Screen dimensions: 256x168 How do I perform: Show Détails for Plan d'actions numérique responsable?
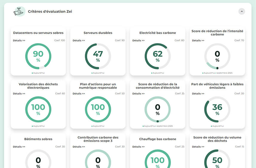pos(79,94)
